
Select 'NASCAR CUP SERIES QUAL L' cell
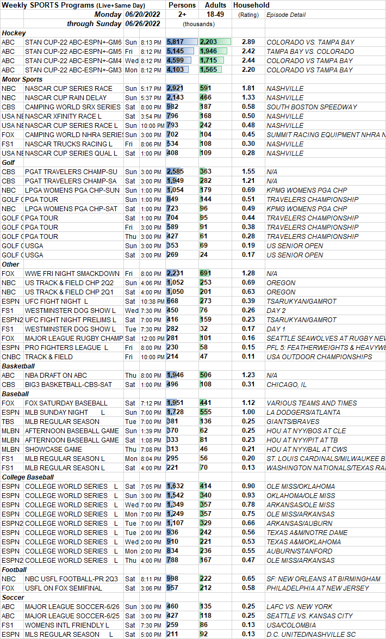pos(71,153)
